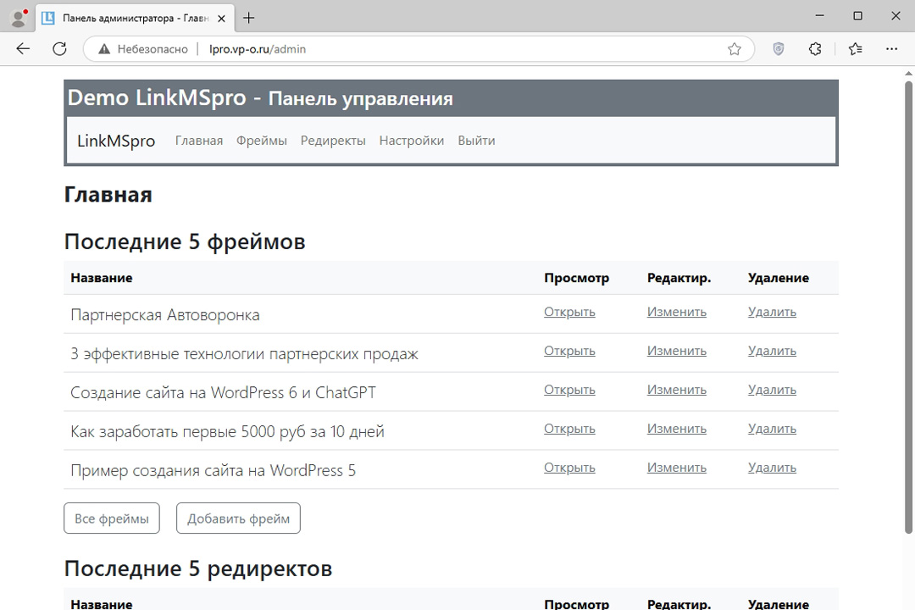The width and height of the screenshot is (915, 610).
Task: Click Изменить for Пример создания сайта WordPress 5
Action: click(676, 469)
